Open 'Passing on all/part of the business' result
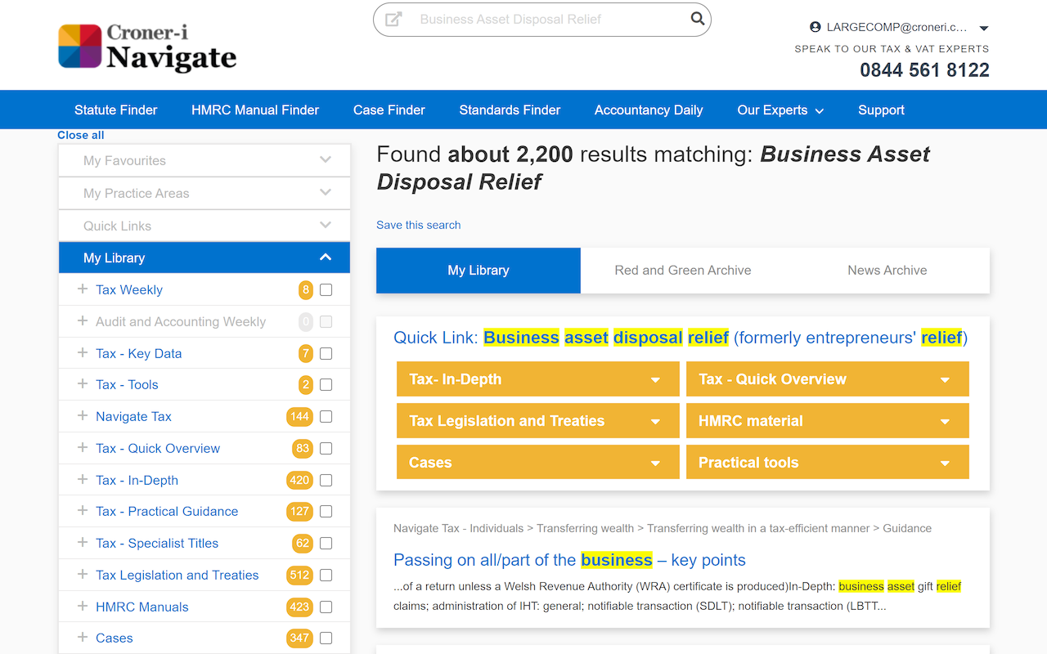 pos(569,560)
